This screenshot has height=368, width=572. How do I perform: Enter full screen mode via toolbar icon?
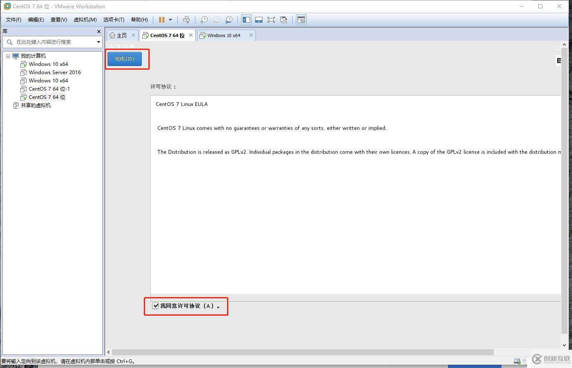pos(271,20)
